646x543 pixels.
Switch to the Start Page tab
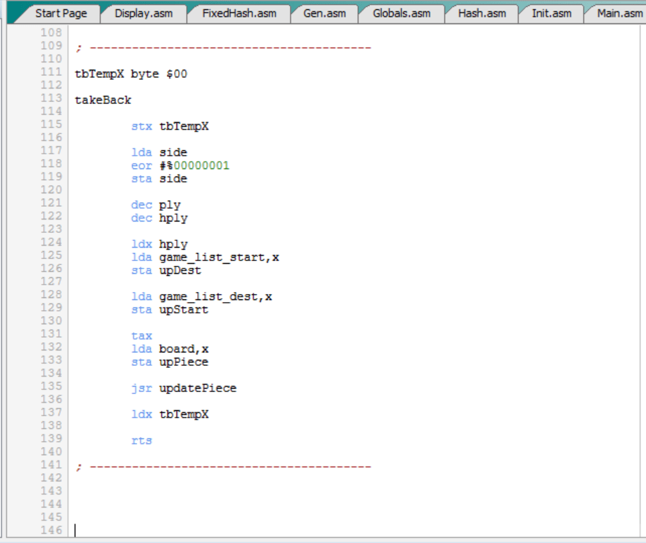[60, 13]
